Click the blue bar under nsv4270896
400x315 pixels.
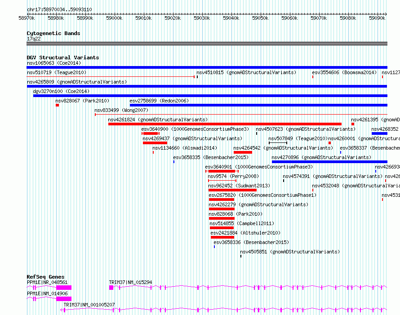[329, 162]
